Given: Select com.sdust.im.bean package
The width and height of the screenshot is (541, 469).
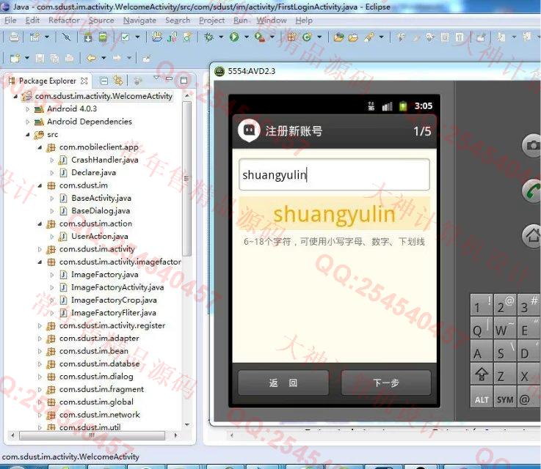Looking at the screenshot, I should click(x=93, y=351).
